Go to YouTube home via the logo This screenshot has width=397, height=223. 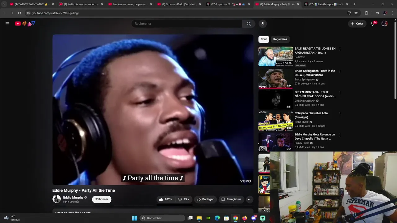pyautogui.click(x=25, y=24)
